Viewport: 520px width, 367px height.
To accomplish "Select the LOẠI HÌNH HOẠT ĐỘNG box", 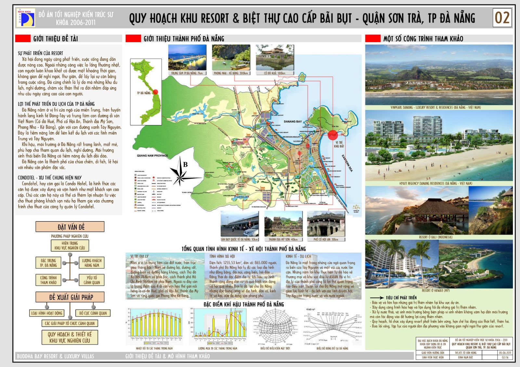I will coord(47,313).
